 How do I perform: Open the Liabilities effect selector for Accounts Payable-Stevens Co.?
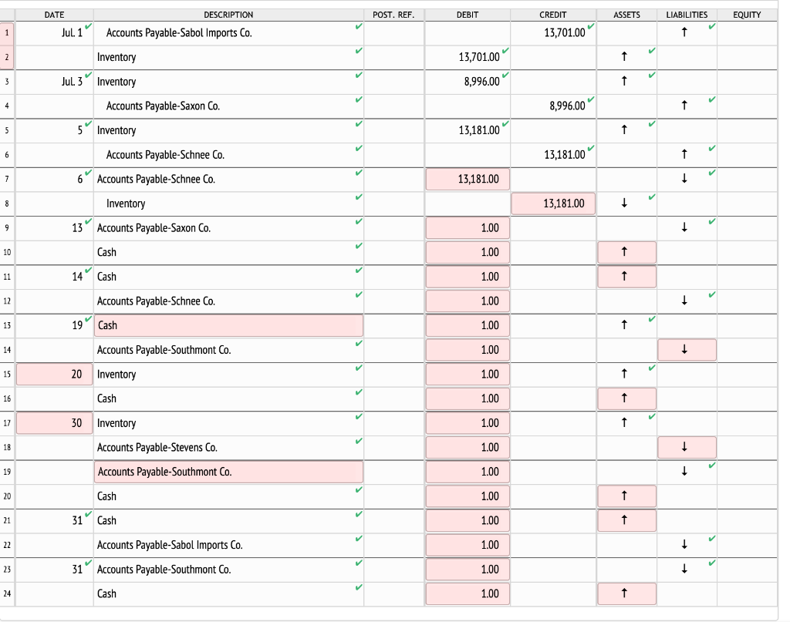pyautogui.click(x=687, y=447)
